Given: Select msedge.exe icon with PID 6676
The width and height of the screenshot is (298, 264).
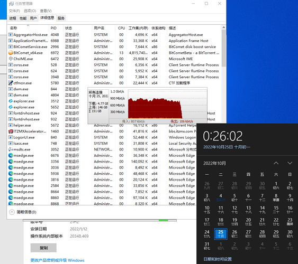Looking at the screenshot, I should [11, 155].
